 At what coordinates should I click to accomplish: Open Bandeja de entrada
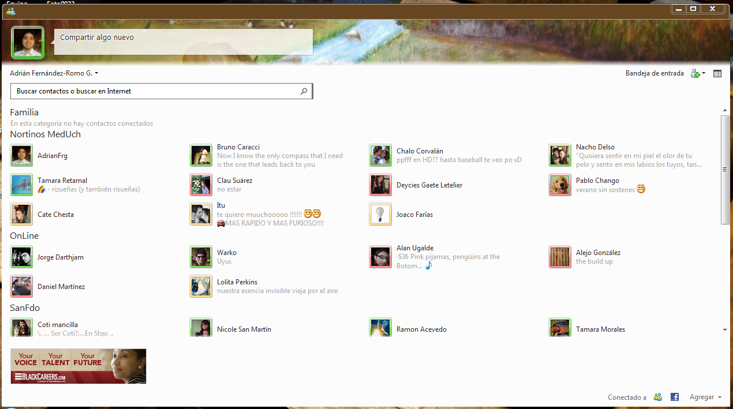click(x=655, y=73)
